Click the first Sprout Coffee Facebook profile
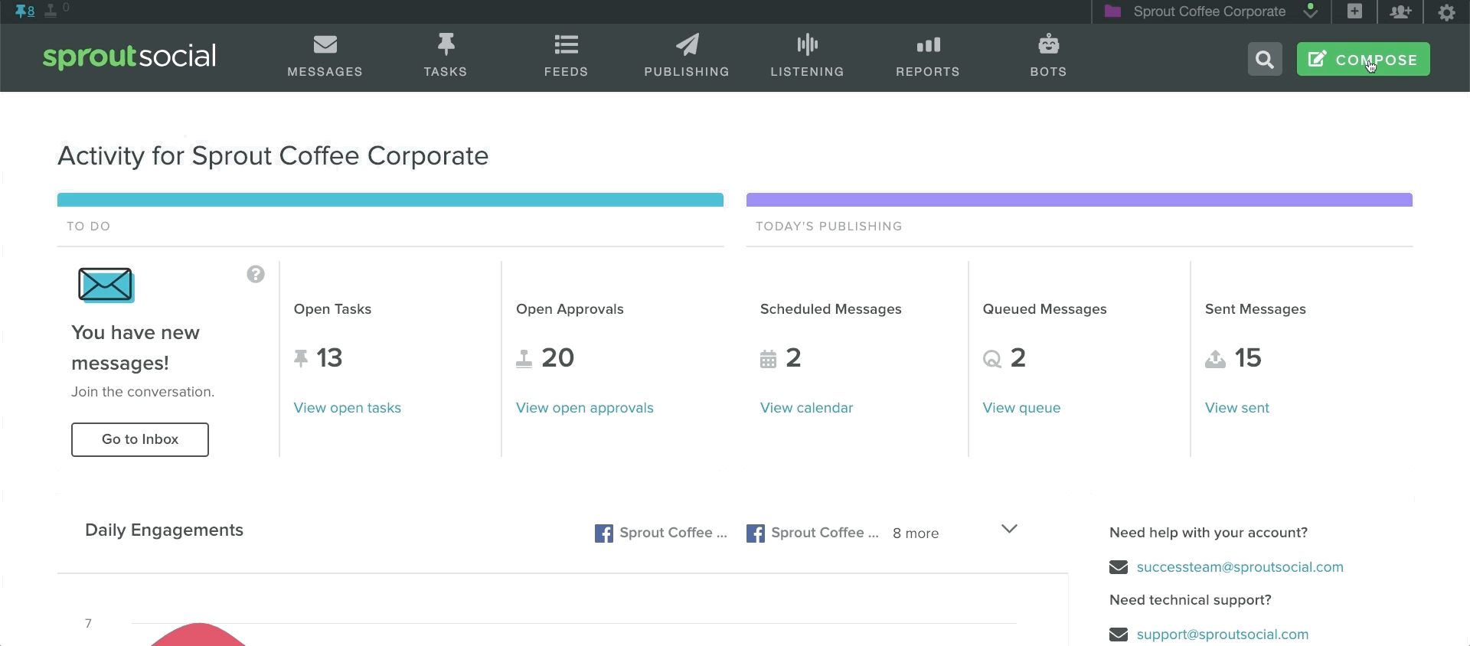 point(661,533)
